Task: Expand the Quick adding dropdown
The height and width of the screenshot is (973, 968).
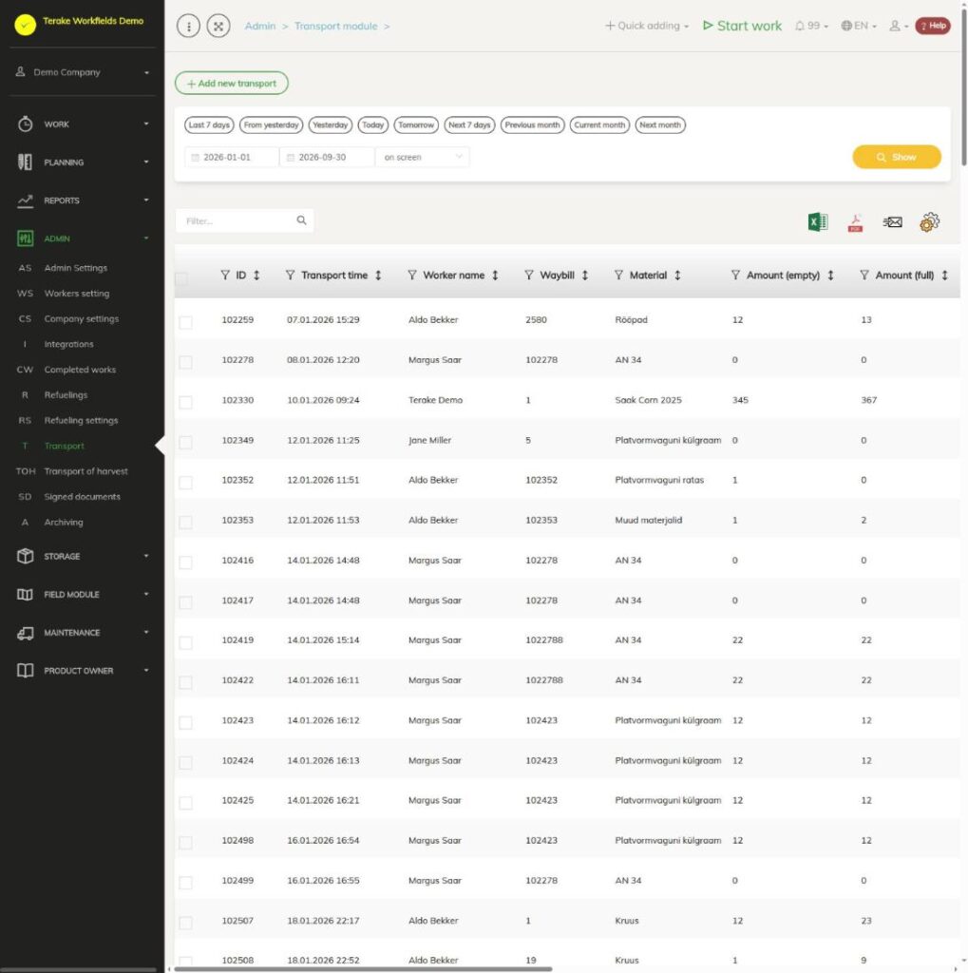Action: (647, 26)
